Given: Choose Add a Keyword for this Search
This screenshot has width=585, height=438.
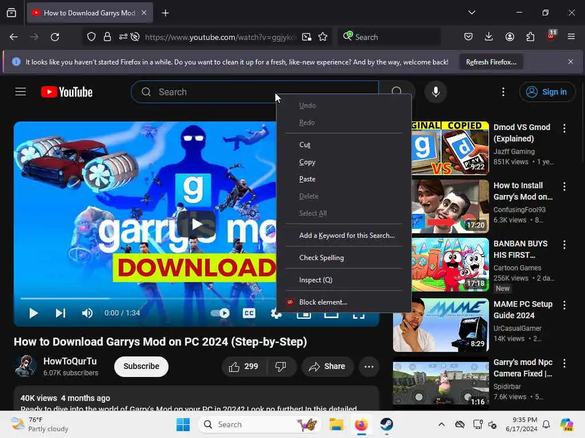Looking at the screenshot, I should pyautogui.click(x=343, y=236).
